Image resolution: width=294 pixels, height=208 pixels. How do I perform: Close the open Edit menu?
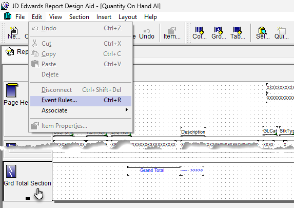[x=37, y=17]
